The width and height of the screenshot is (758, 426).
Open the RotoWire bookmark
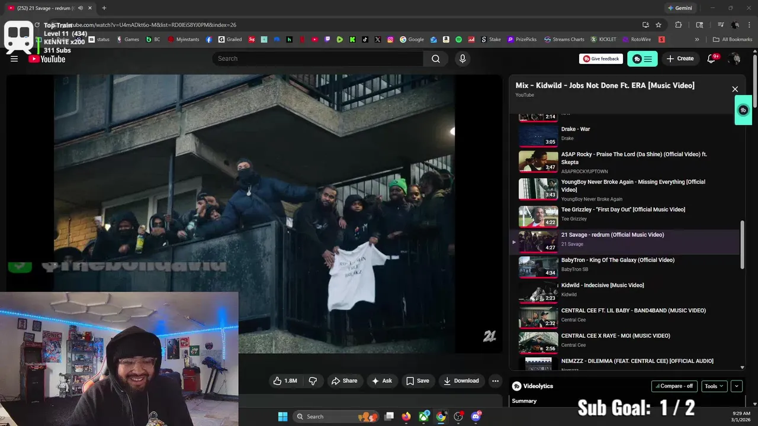point(637,40)
